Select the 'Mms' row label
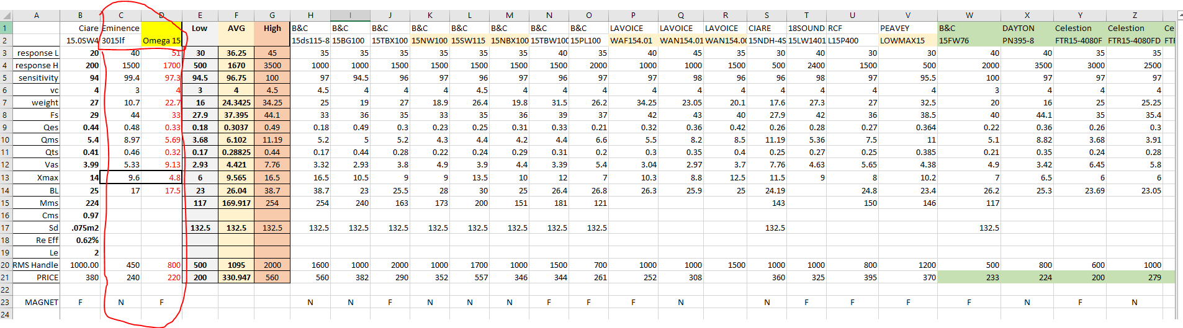This screenshot has height=328, width=1183. [37, 203]
